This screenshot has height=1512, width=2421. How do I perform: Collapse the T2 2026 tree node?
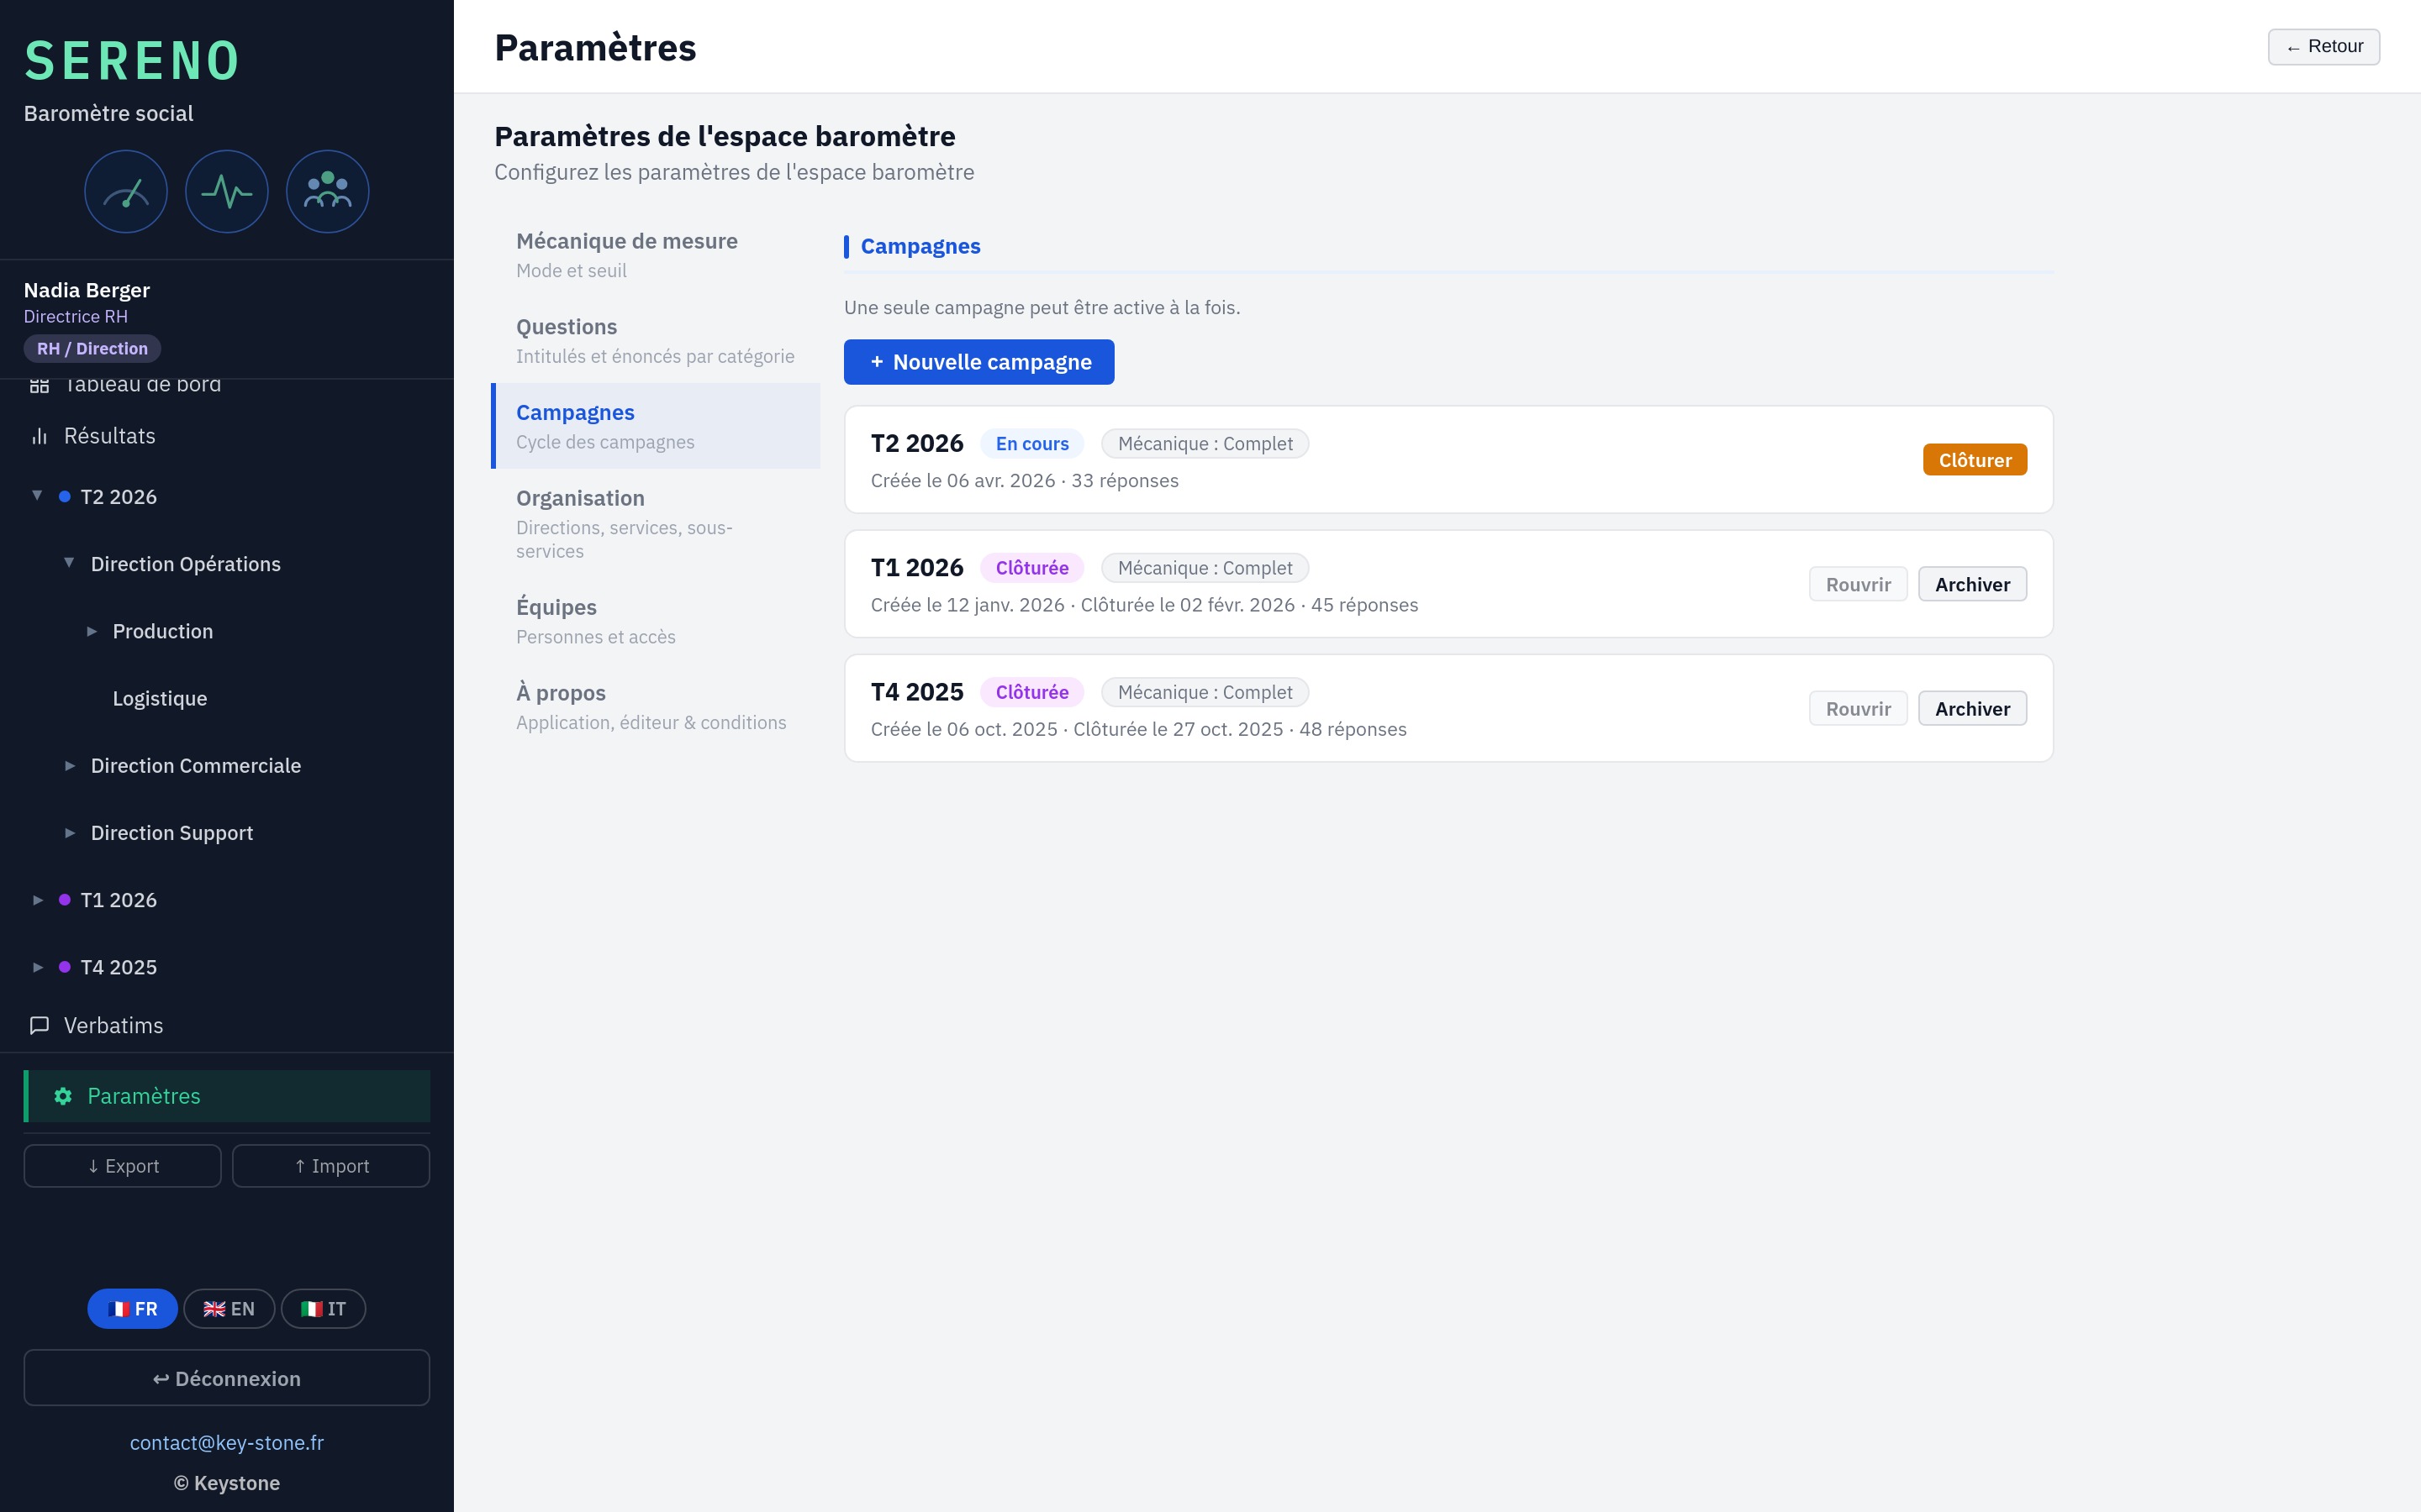[37, 496]
